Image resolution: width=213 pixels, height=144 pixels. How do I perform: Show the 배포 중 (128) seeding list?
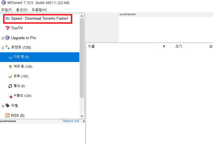click(x=23, y=67)
